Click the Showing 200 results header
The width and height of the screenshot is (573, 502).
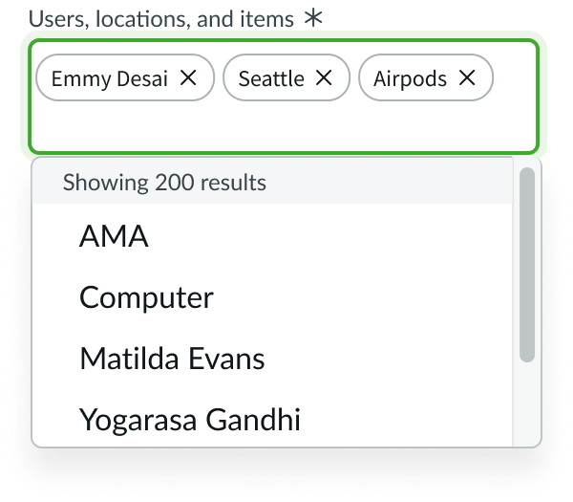pyautogui.click(x=164, y=183)
